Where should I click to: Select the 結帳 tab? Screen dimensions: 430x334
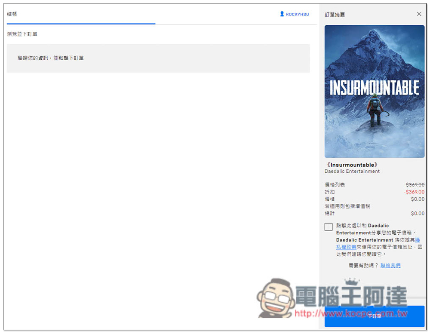pos(12,14)
